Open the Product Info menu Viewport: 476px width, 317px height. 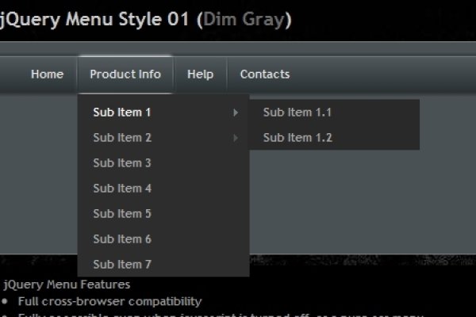[125, 74]
